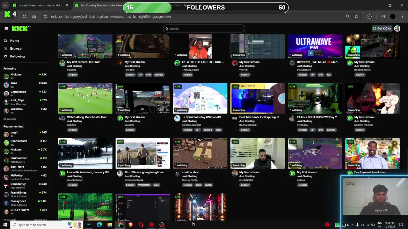Click WARZONE tag under smokinoutthe44 stream
This screenshot has width=408, height=229.
click(x=144, y=185)
